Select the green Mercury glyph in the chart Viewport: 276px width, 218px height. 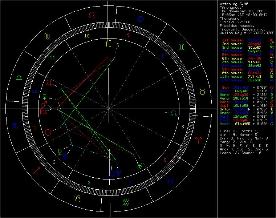tap(60, 152)
